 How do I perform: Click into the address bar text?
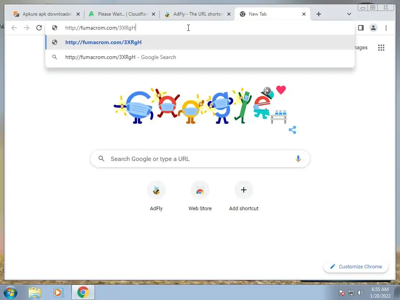(x=100, y=28)
